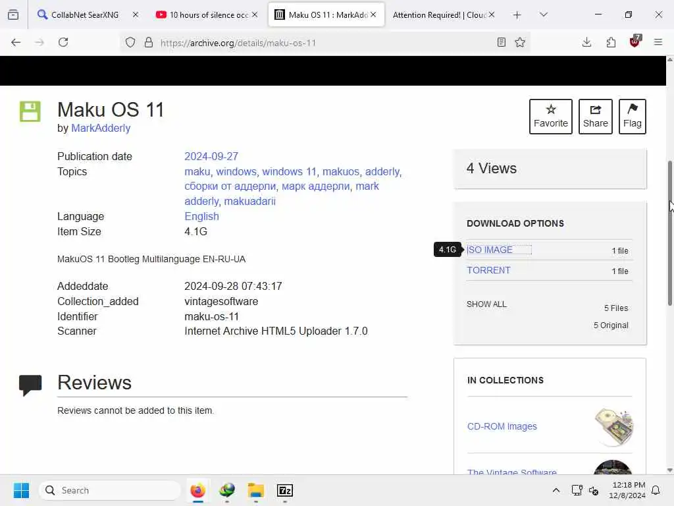674x506 pixels.
Task: Open uBlock Origin extension icon
Action: 635,42
